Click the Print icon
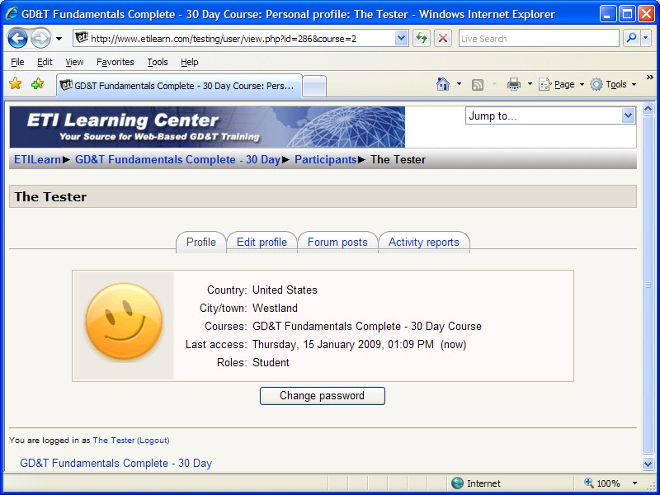Viewport: 660px width, 495px height. click(513, 84)
